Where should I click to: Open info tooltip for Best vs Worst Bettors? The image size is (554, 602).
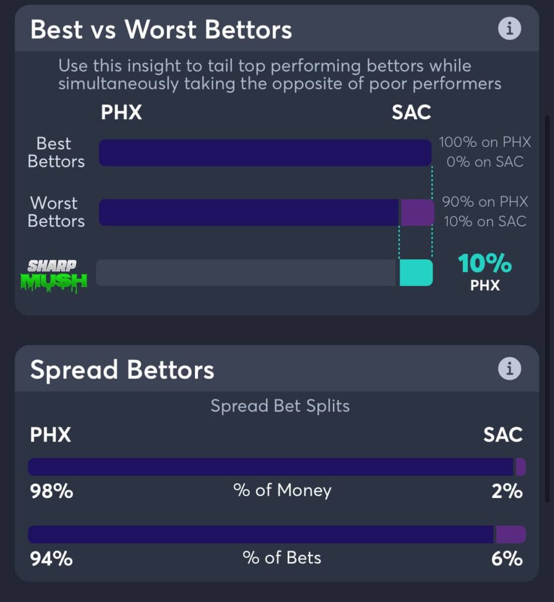(510, 28)
